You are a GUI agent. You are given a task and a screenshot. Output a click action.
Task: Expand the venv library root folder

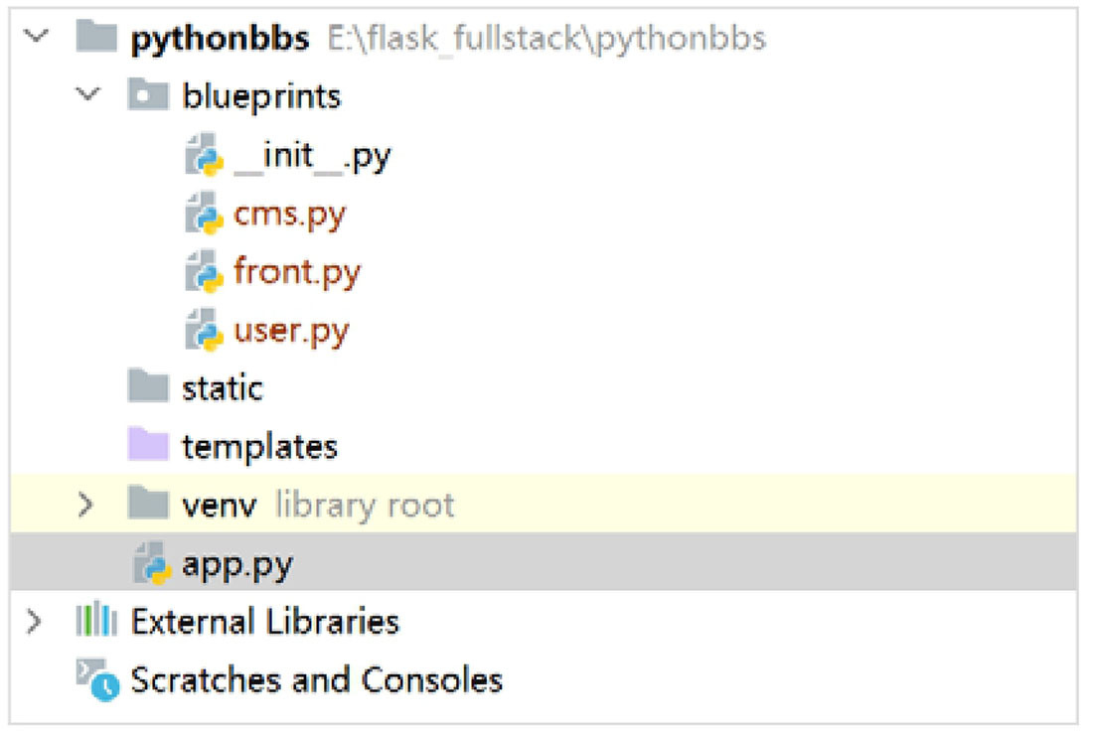pos(85,505)
